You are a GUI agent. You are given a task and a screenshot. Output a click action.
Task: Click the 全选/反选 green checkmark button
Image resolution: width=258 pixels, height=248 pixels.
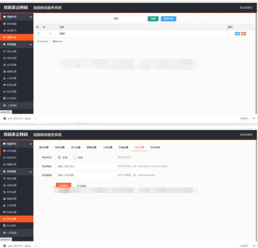tap(43, 41)
